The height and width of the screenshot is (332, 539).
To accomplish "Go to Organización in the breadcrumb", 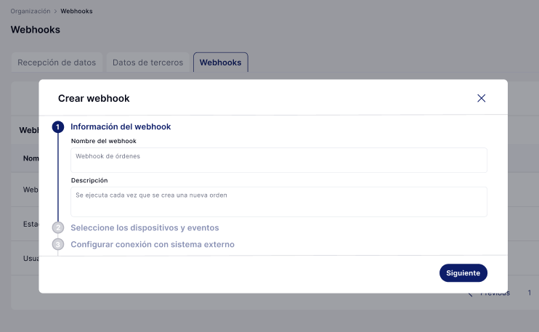I will pyautogui.click(x=31, y=12).
